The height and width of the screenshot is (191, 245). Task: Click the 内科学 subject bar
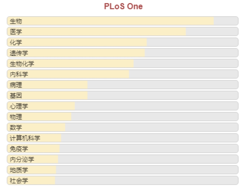point(123,74)
